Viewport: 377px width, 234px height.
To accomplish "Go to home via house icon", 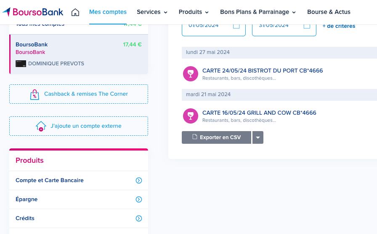I will pos(75,12).
